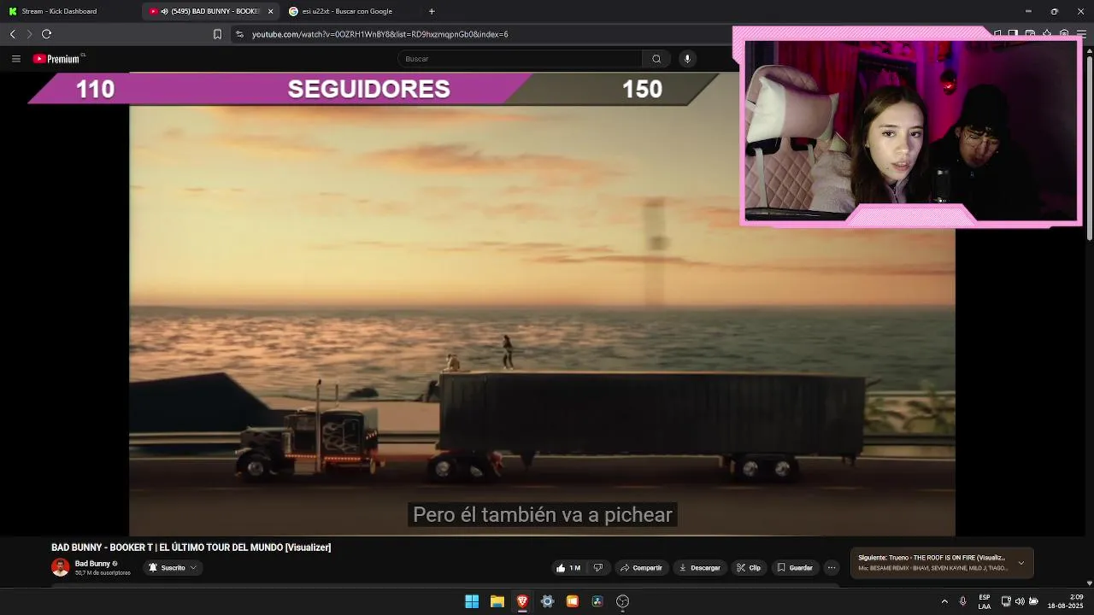Image resolution: width=1094 pixels, height=615 pixels.
Task: Click Siguiente: Trueno - THE ROOF IS ON FIRE
Action: [932, 558]
